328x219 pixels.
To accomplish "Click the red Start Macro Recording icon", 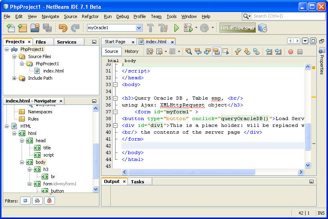I will point(291,52).
